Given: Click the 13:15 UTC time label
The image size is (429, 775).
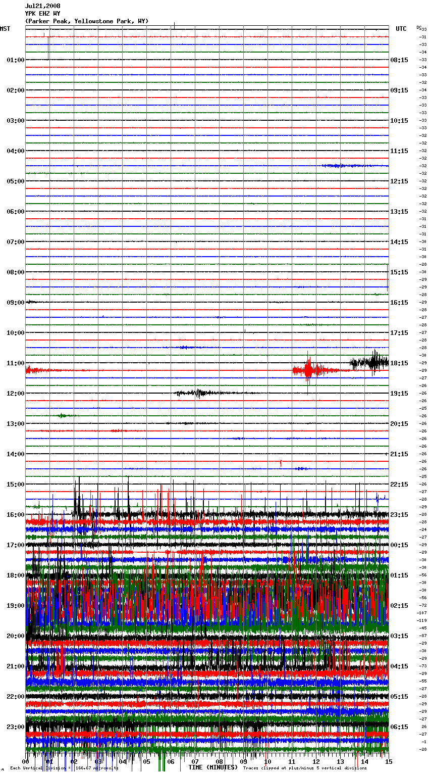Looking at the screenshot, I should (399, 212).
